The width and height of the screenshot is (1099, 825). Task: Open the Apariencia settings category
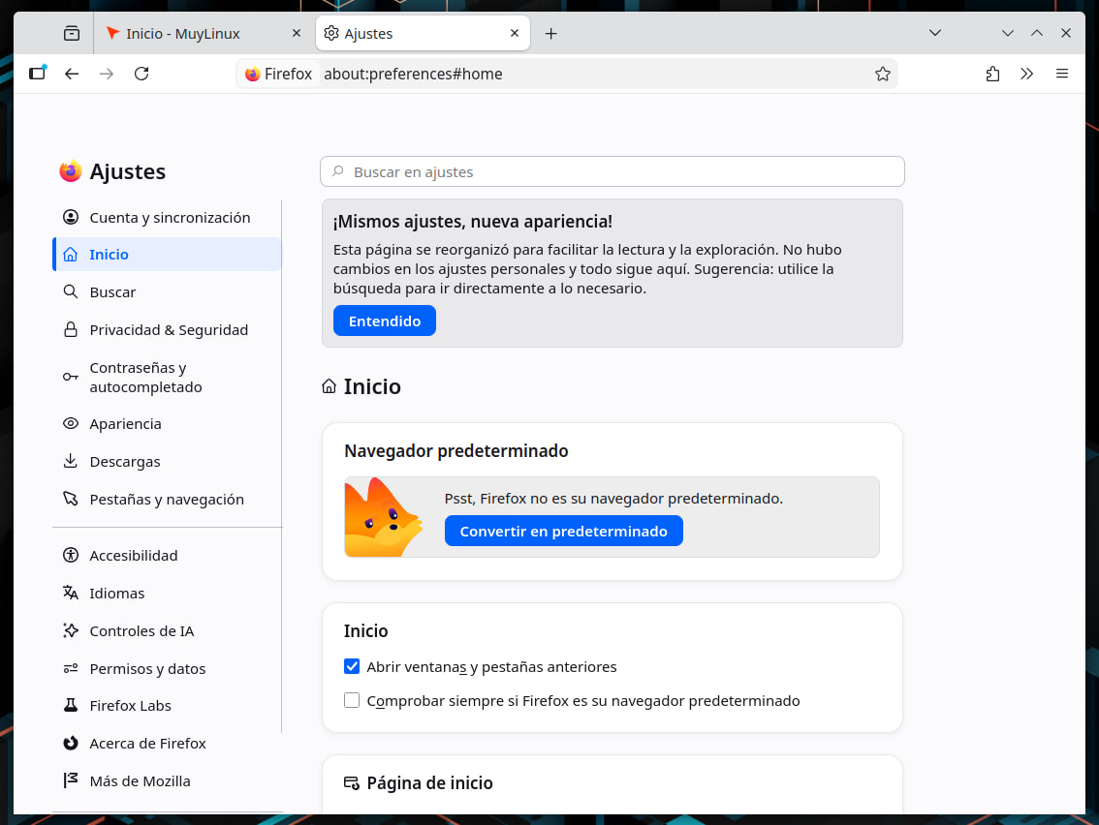167,424
